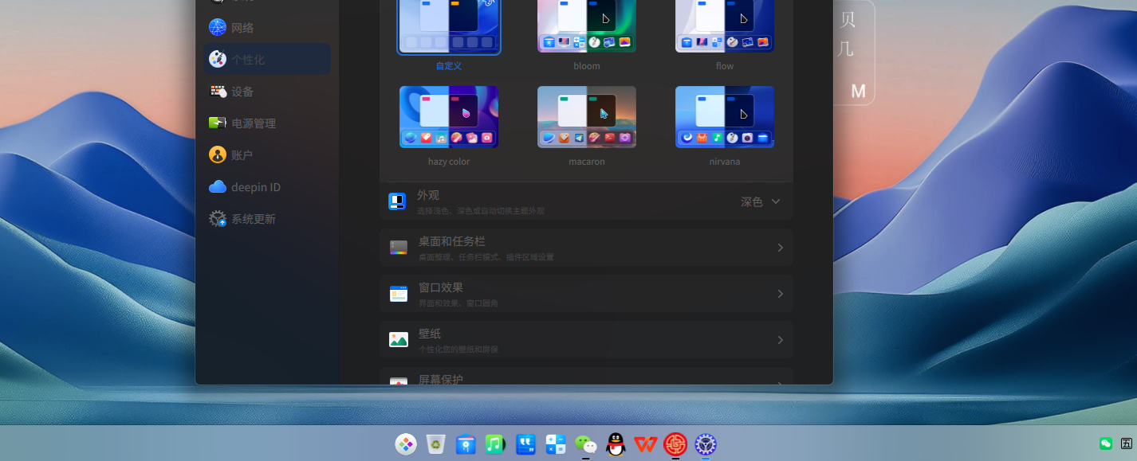Open QQ penguin in dock

pos(616,444)
